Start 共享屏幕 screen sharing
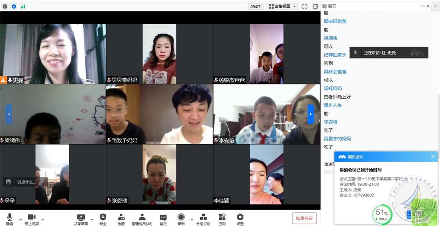The width and height of the screenshot is (440, 226). tap(81, 219)
